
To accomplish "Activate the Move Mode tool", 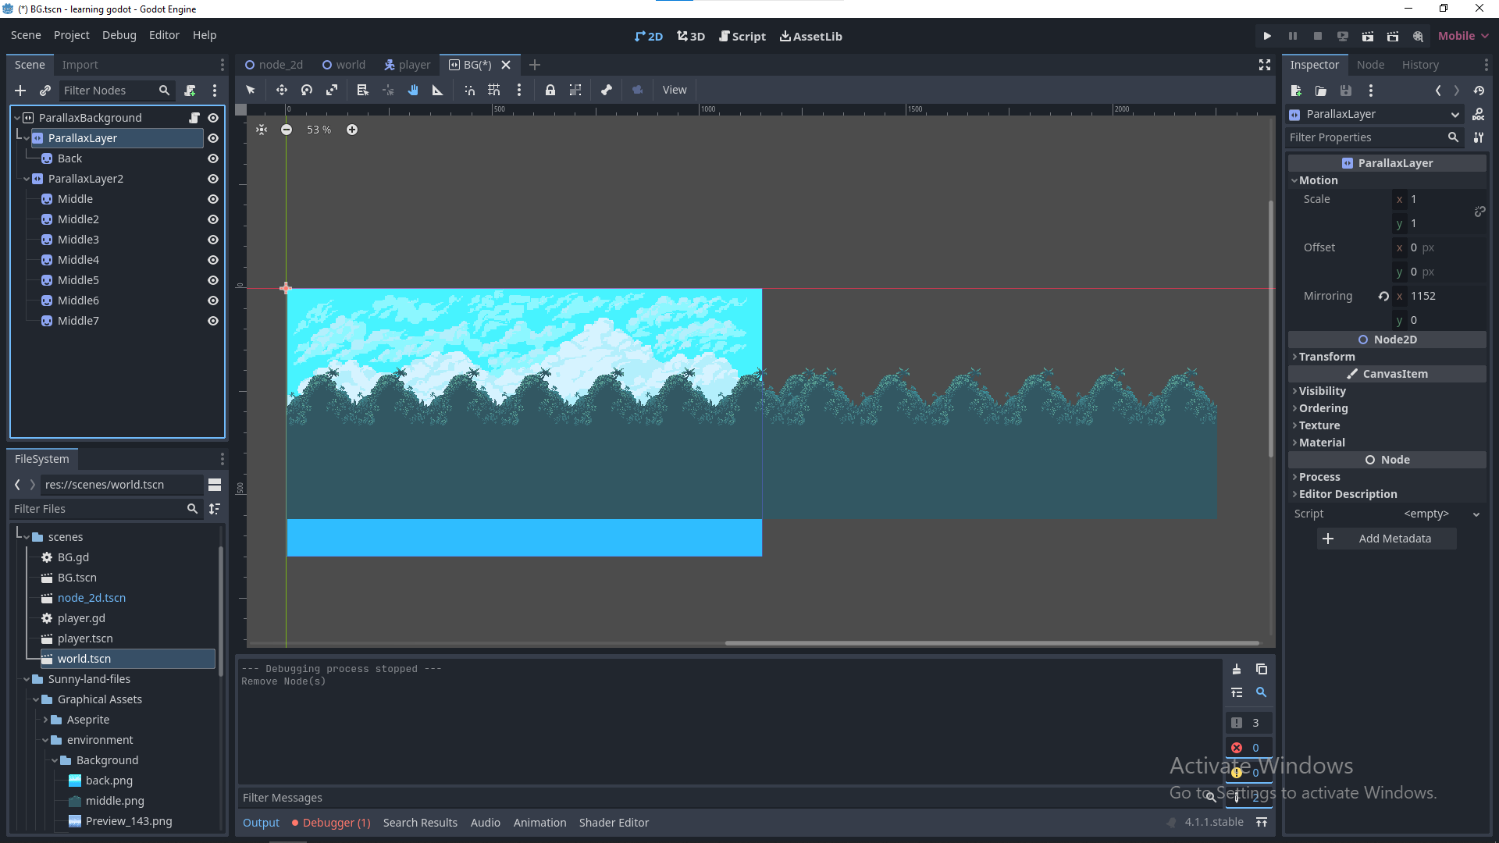I will coord(281,89).
